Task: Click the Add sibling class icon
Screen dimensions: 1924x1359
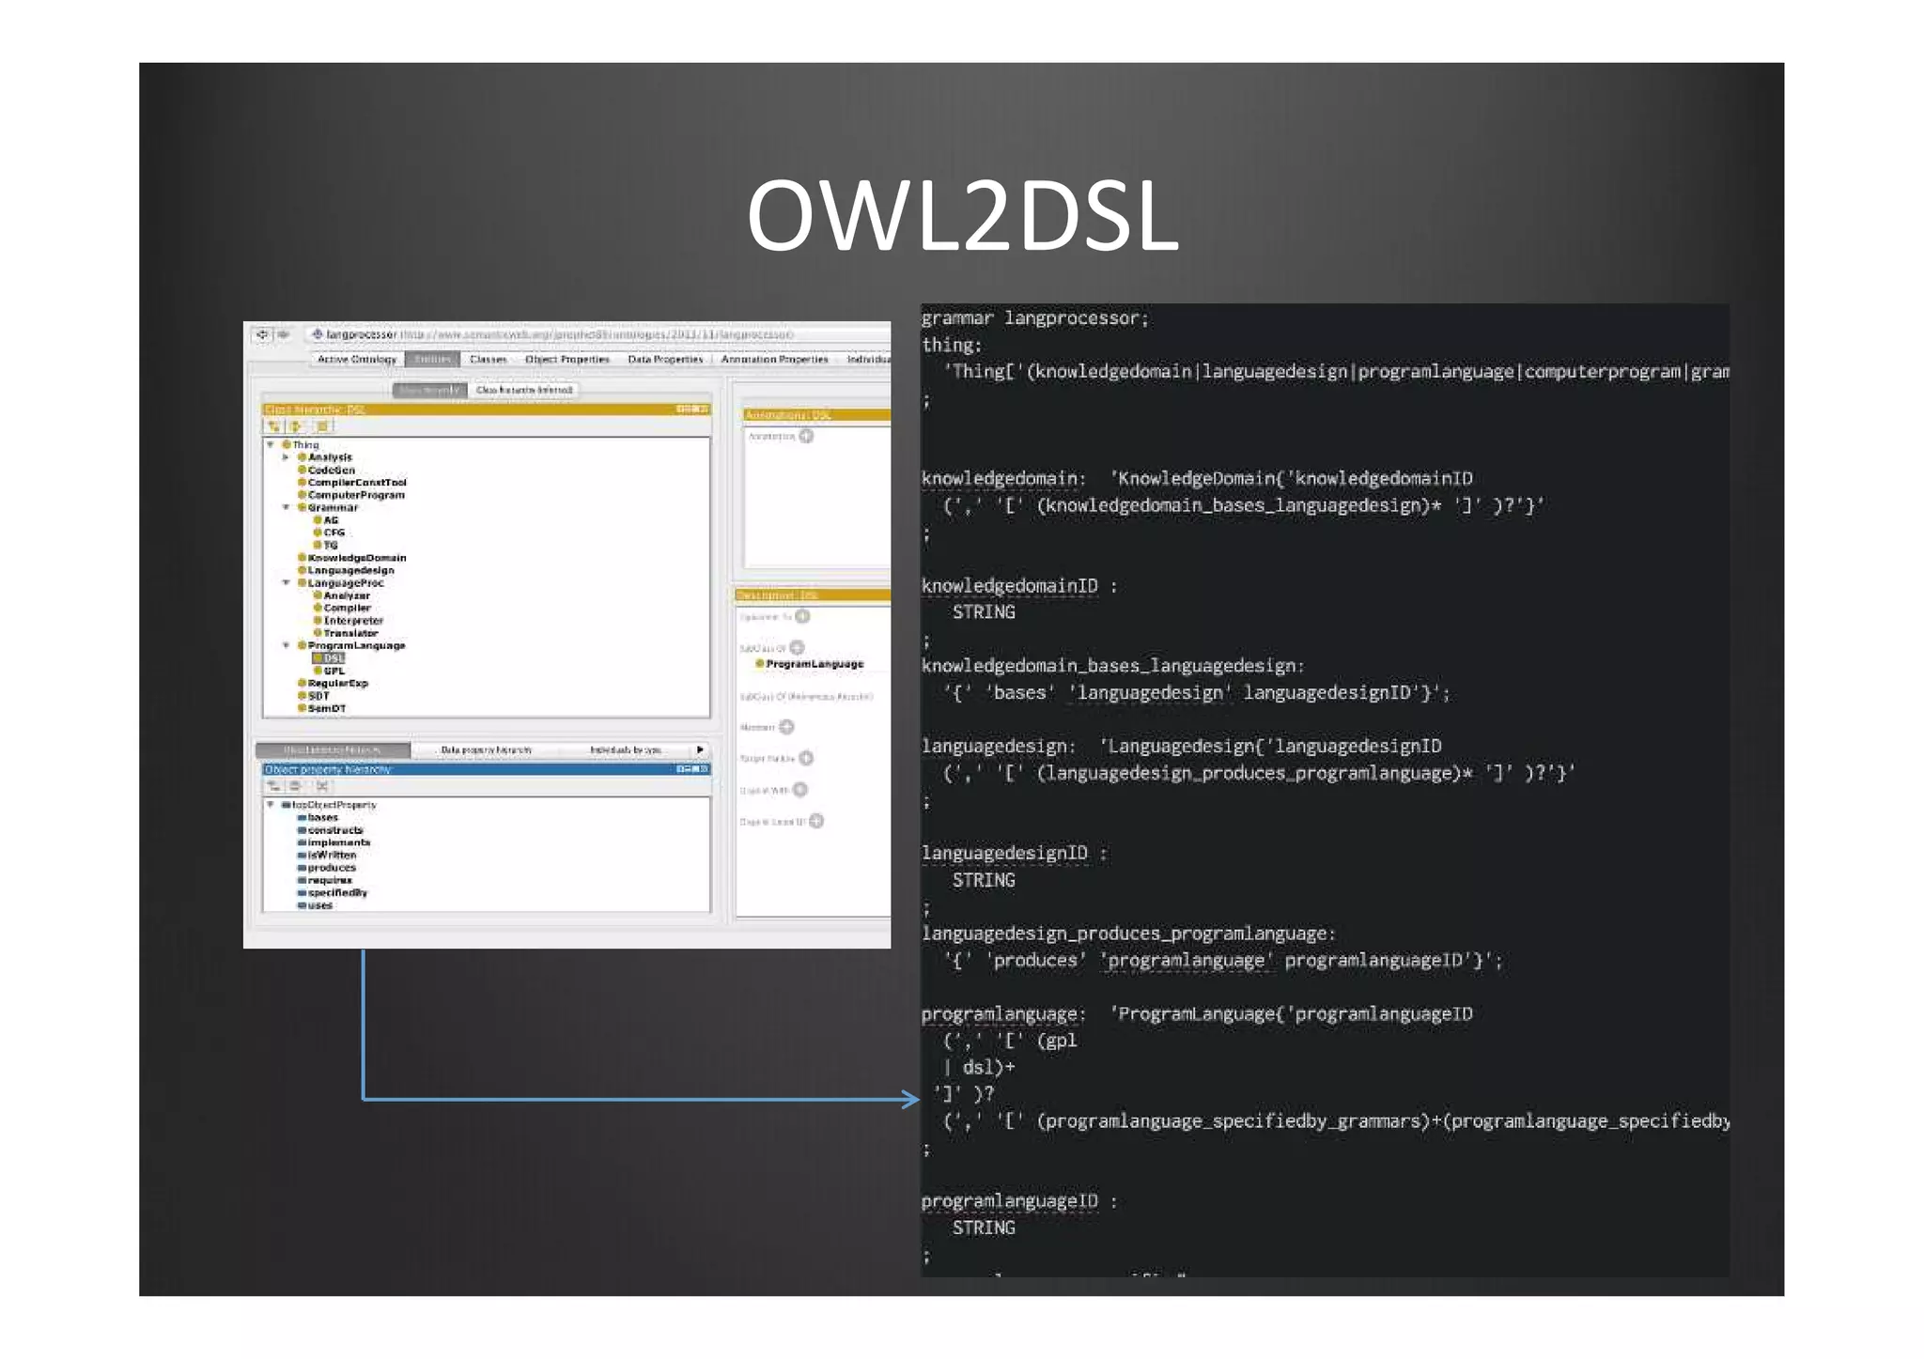Action: pos(297,426)
